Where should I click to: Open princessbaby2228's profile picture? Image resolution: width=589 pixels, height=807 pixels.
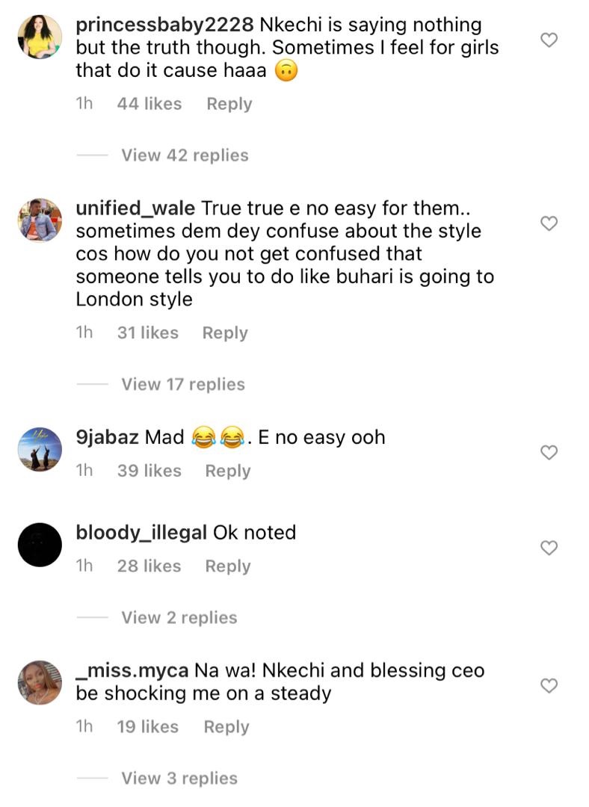(x=40, y=37)
